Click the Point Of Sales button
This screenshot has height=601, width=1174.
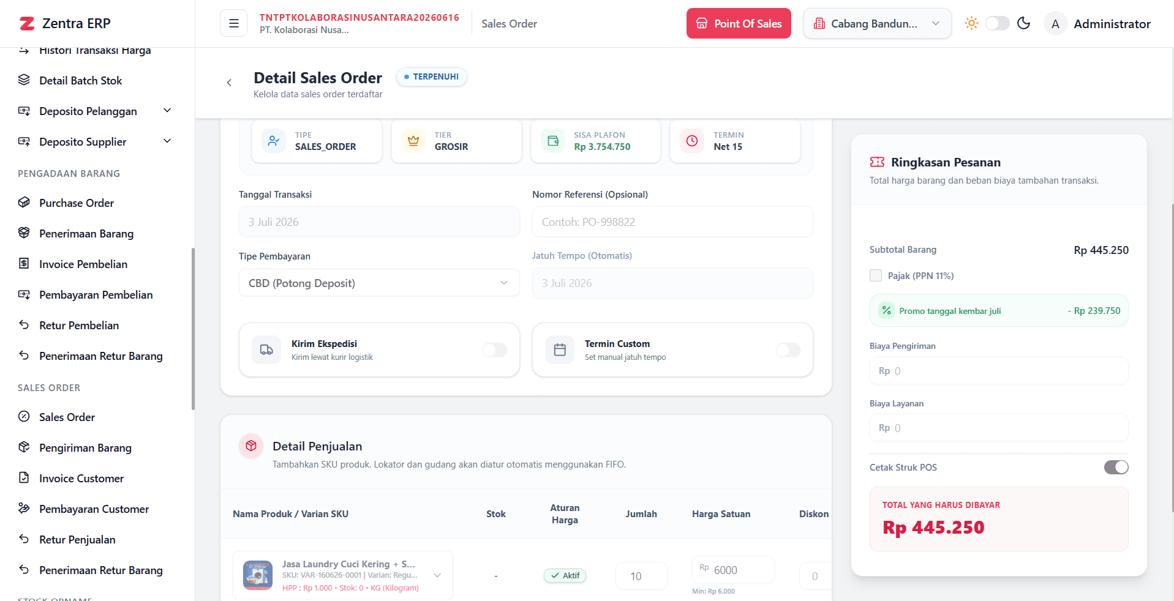coord(739,23)
